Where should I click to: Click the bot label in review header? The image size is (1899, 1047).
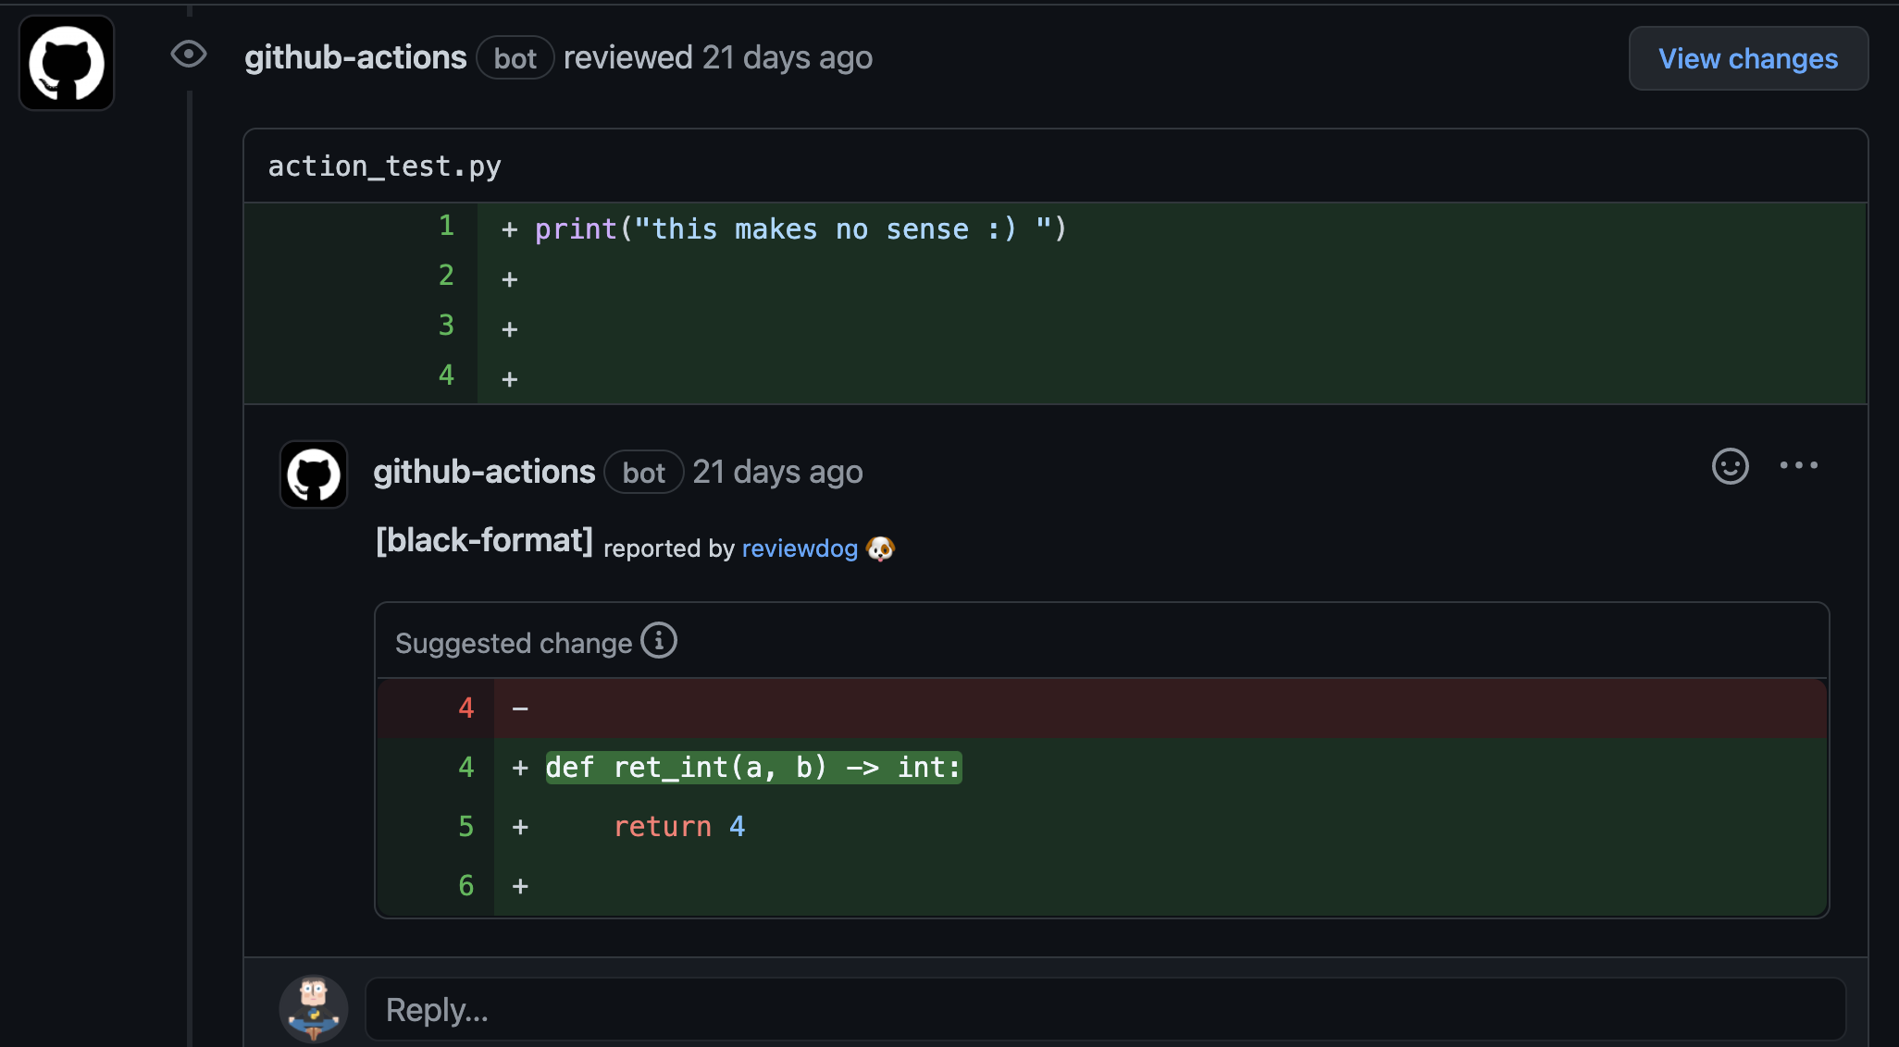tap(515, 58)
